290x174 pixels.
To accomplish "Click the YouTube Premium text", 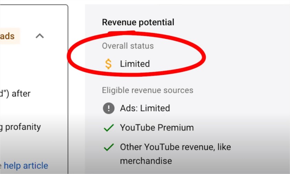I will 157,128.
